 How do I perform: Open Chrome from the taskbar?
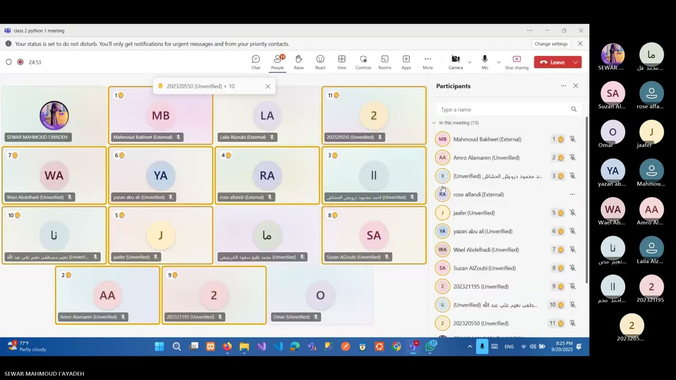click(x=396, y=347)
